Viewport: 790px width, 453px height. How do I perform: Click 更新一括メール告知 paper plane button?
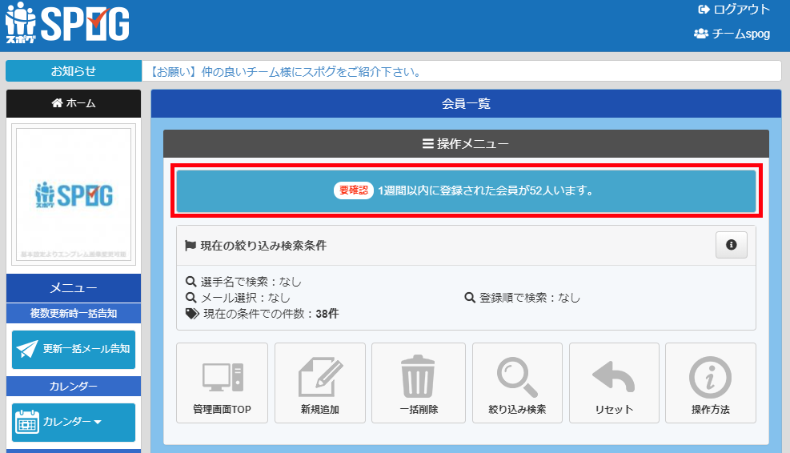click(74, 349)
